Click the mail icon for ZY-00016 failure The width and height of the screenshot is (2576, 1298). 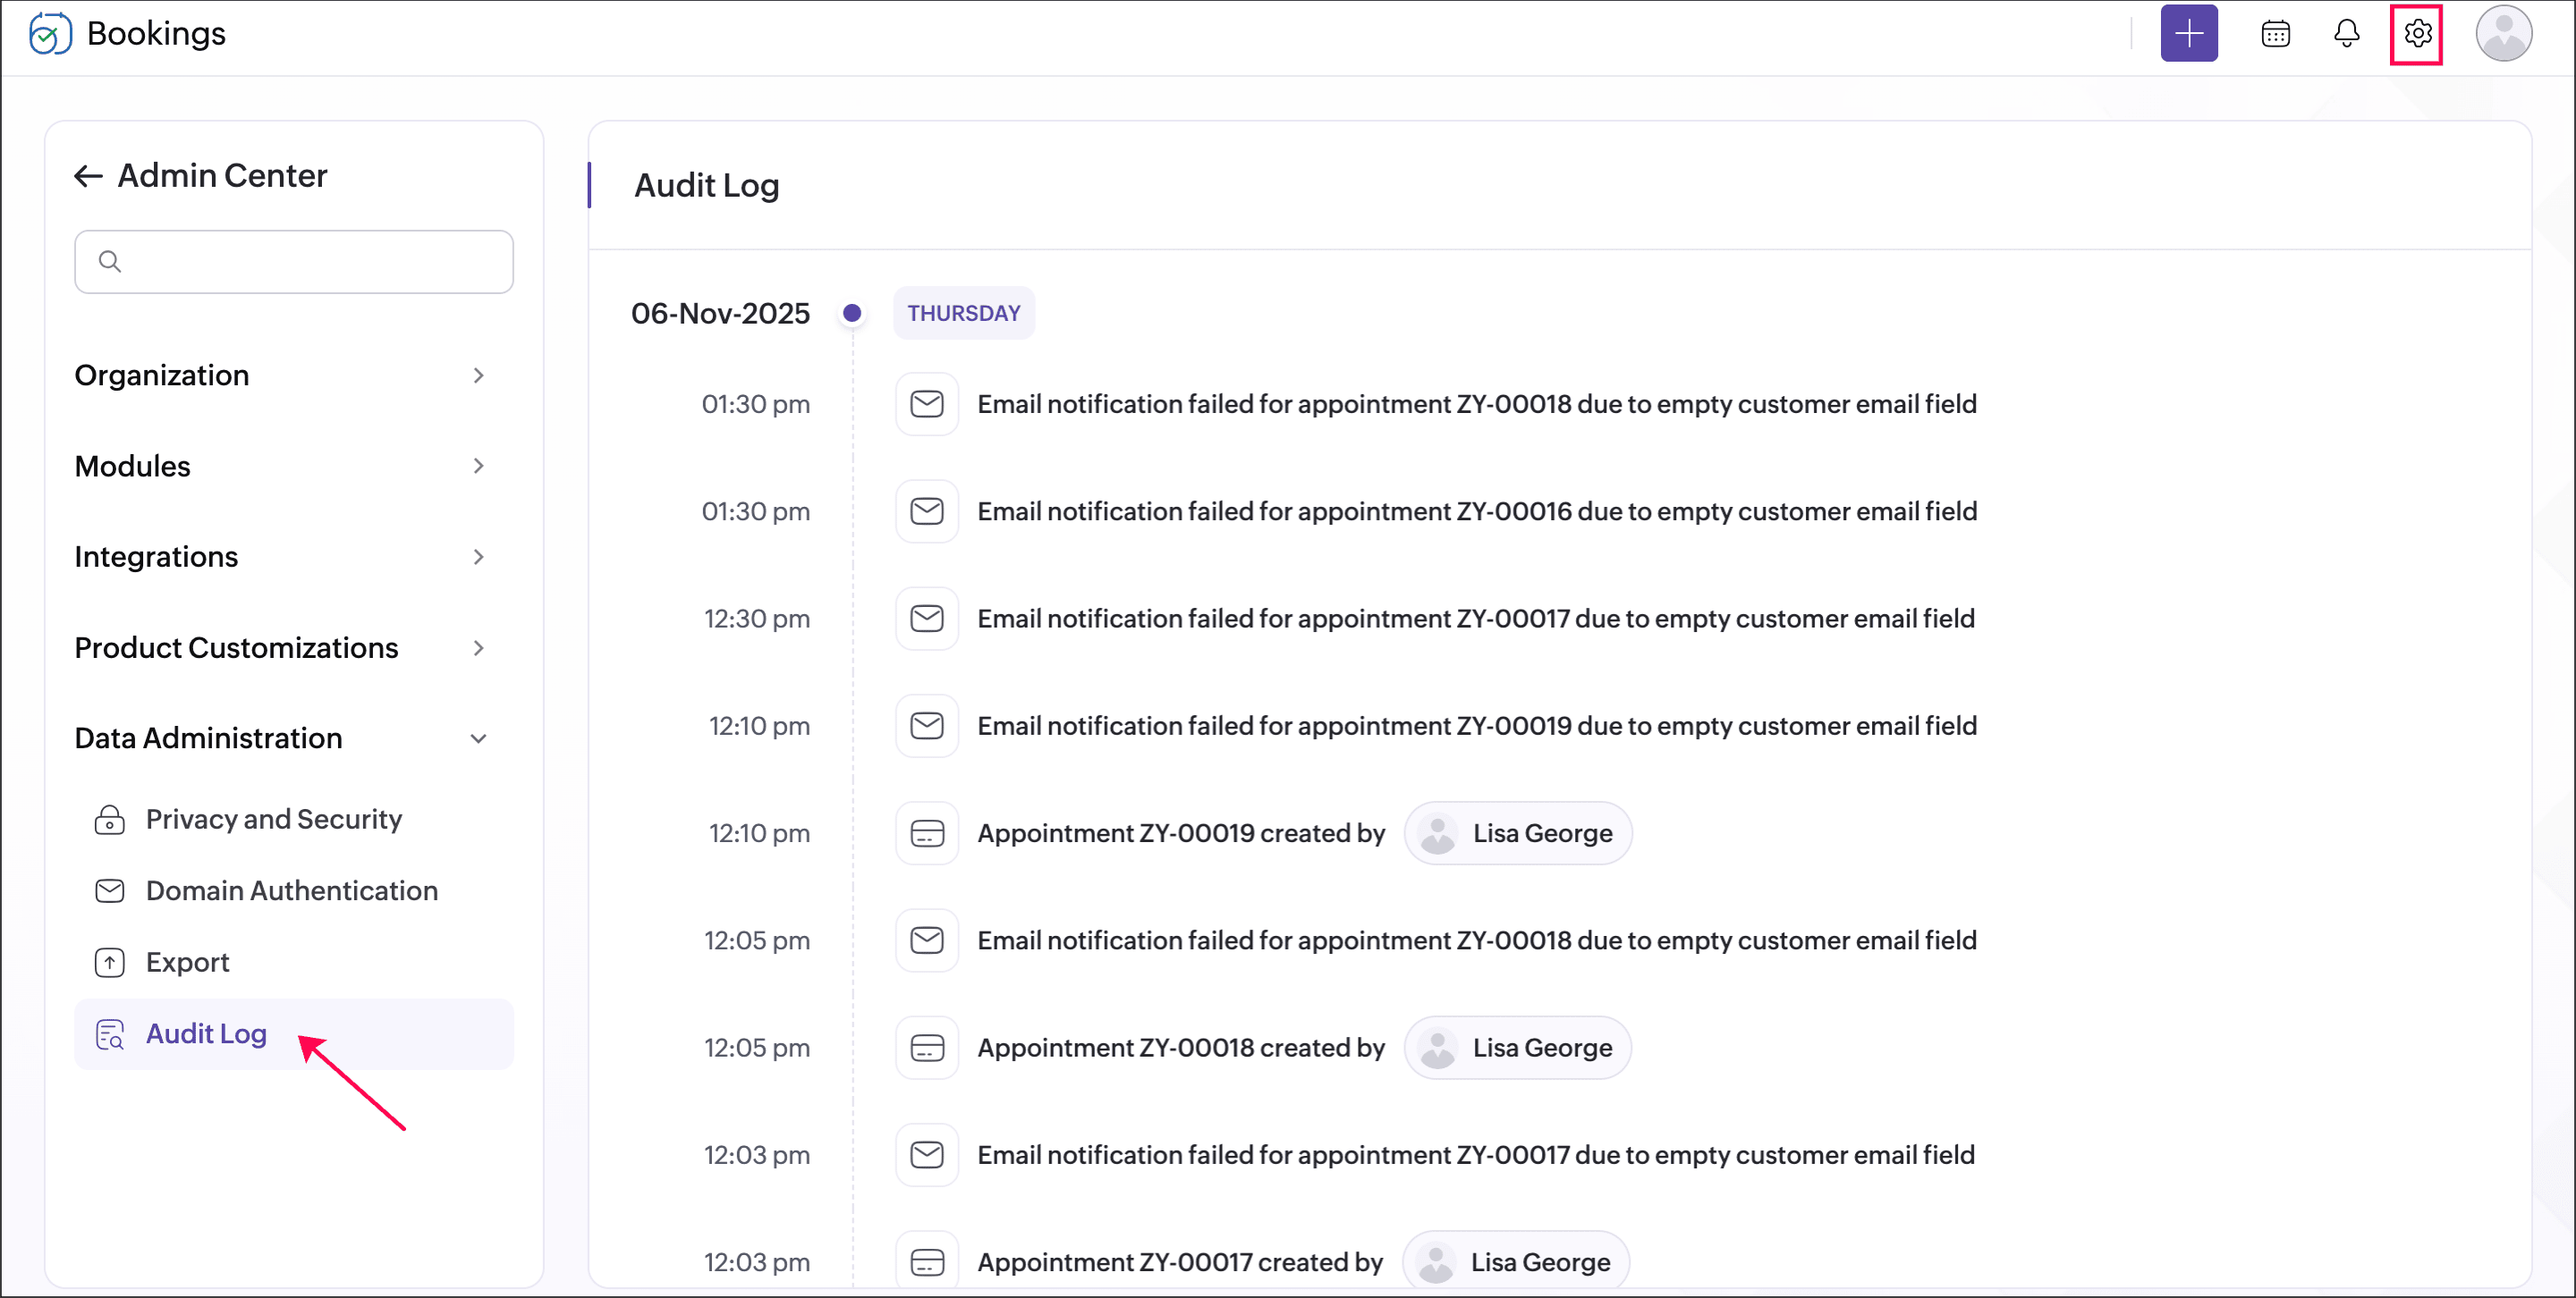pos(926,511)
